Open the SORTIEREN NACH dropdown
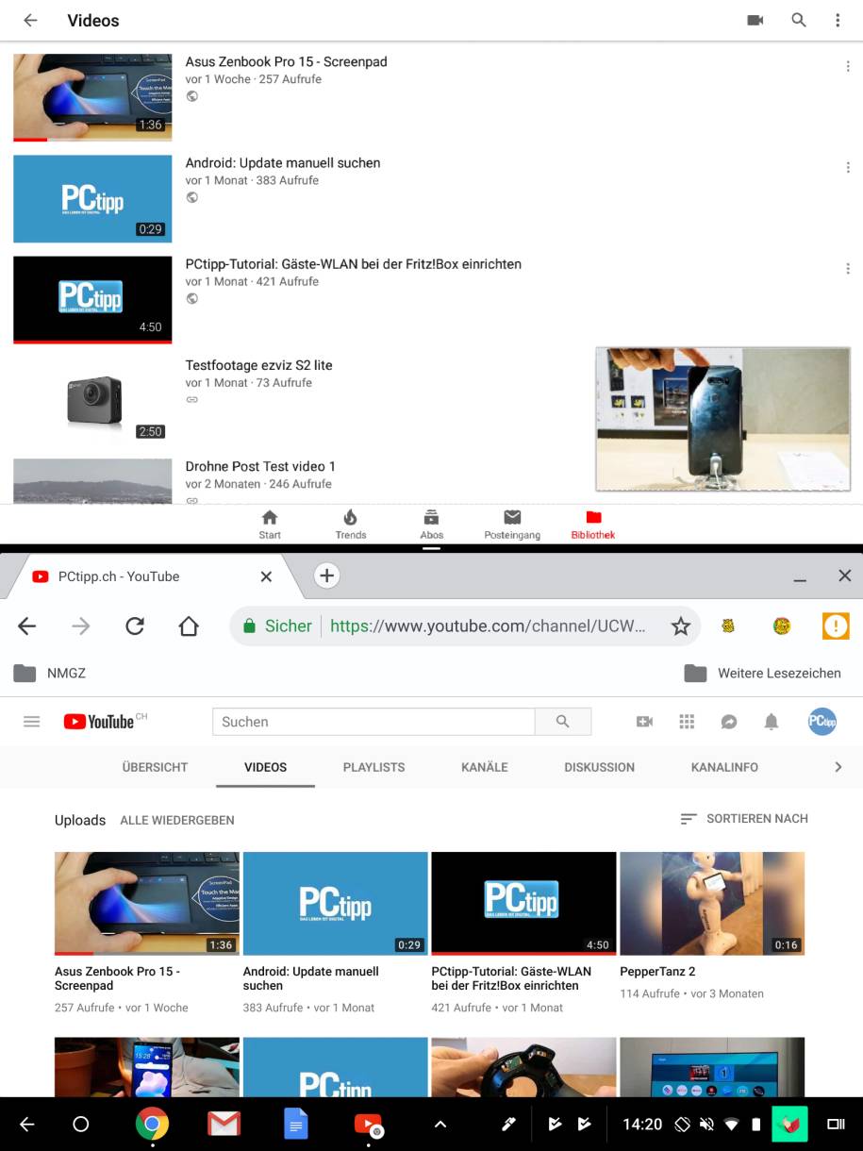Screen dimensions: 863x1151 pos(744,819)
